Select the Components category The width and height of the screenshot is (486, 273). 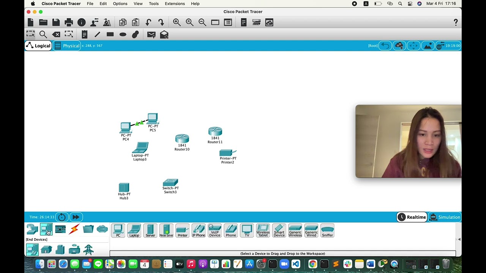point(60,229)
